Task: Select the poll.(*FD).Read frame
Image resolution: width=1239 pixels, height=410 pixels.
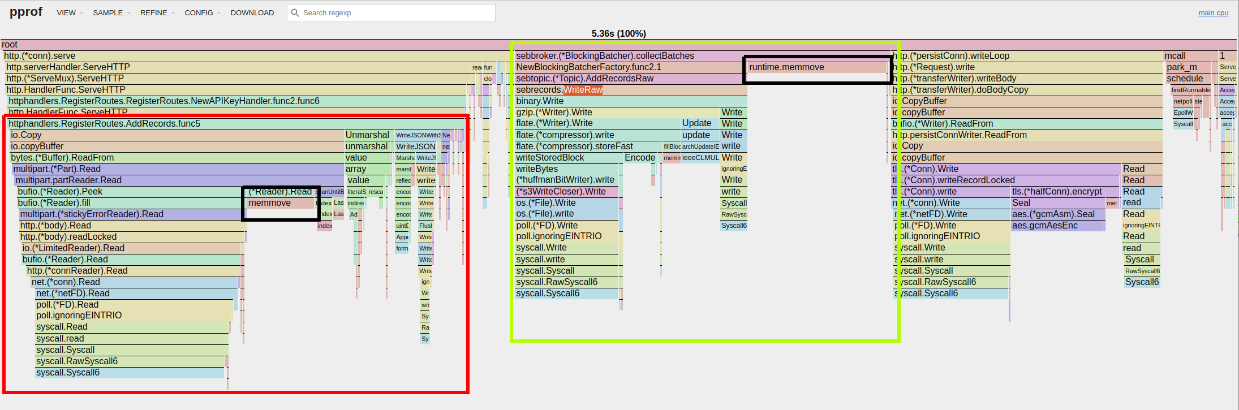Action: 134,305
